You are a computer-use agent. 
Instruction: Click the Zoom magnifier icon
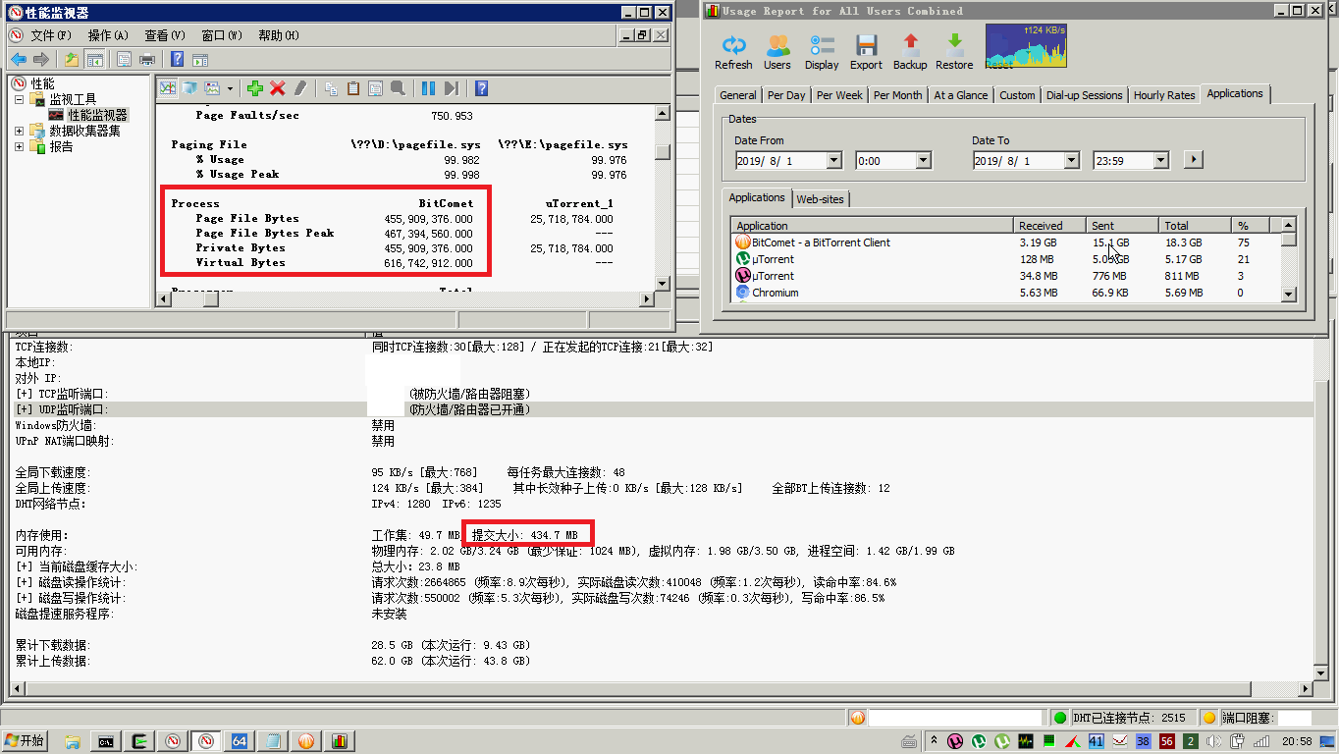[x=398, y=88]
